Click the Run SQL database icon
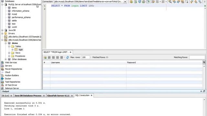This screenshot has width=207, height=116. coord(131,2)
